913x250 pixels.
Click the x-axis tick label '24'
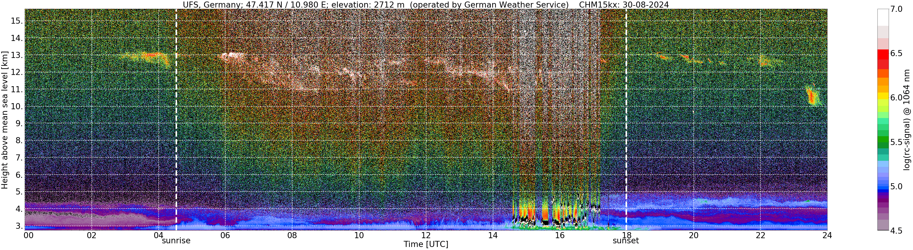click(x=827, y=235)
